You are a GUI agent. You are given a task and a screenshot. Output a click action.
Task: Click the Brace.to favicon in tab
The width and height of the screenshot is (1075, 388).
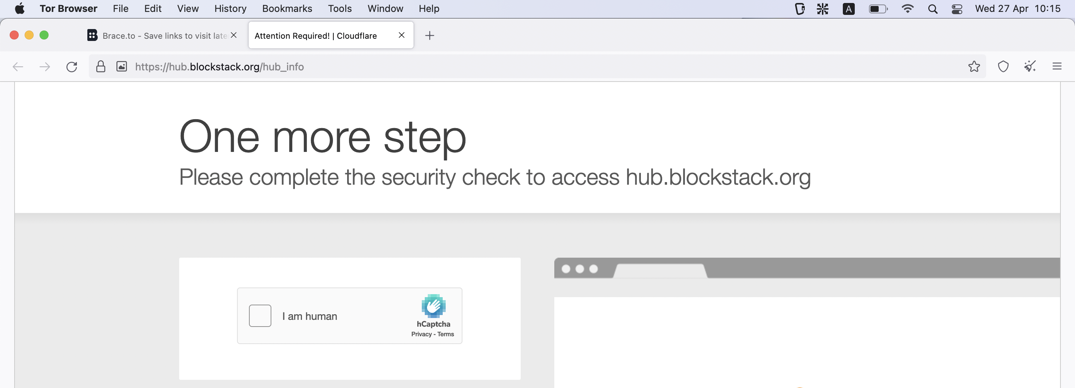(92, 35)
